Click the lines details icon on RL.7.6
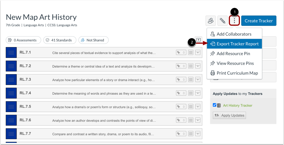 pyautogui.click(x=191, y=120)
